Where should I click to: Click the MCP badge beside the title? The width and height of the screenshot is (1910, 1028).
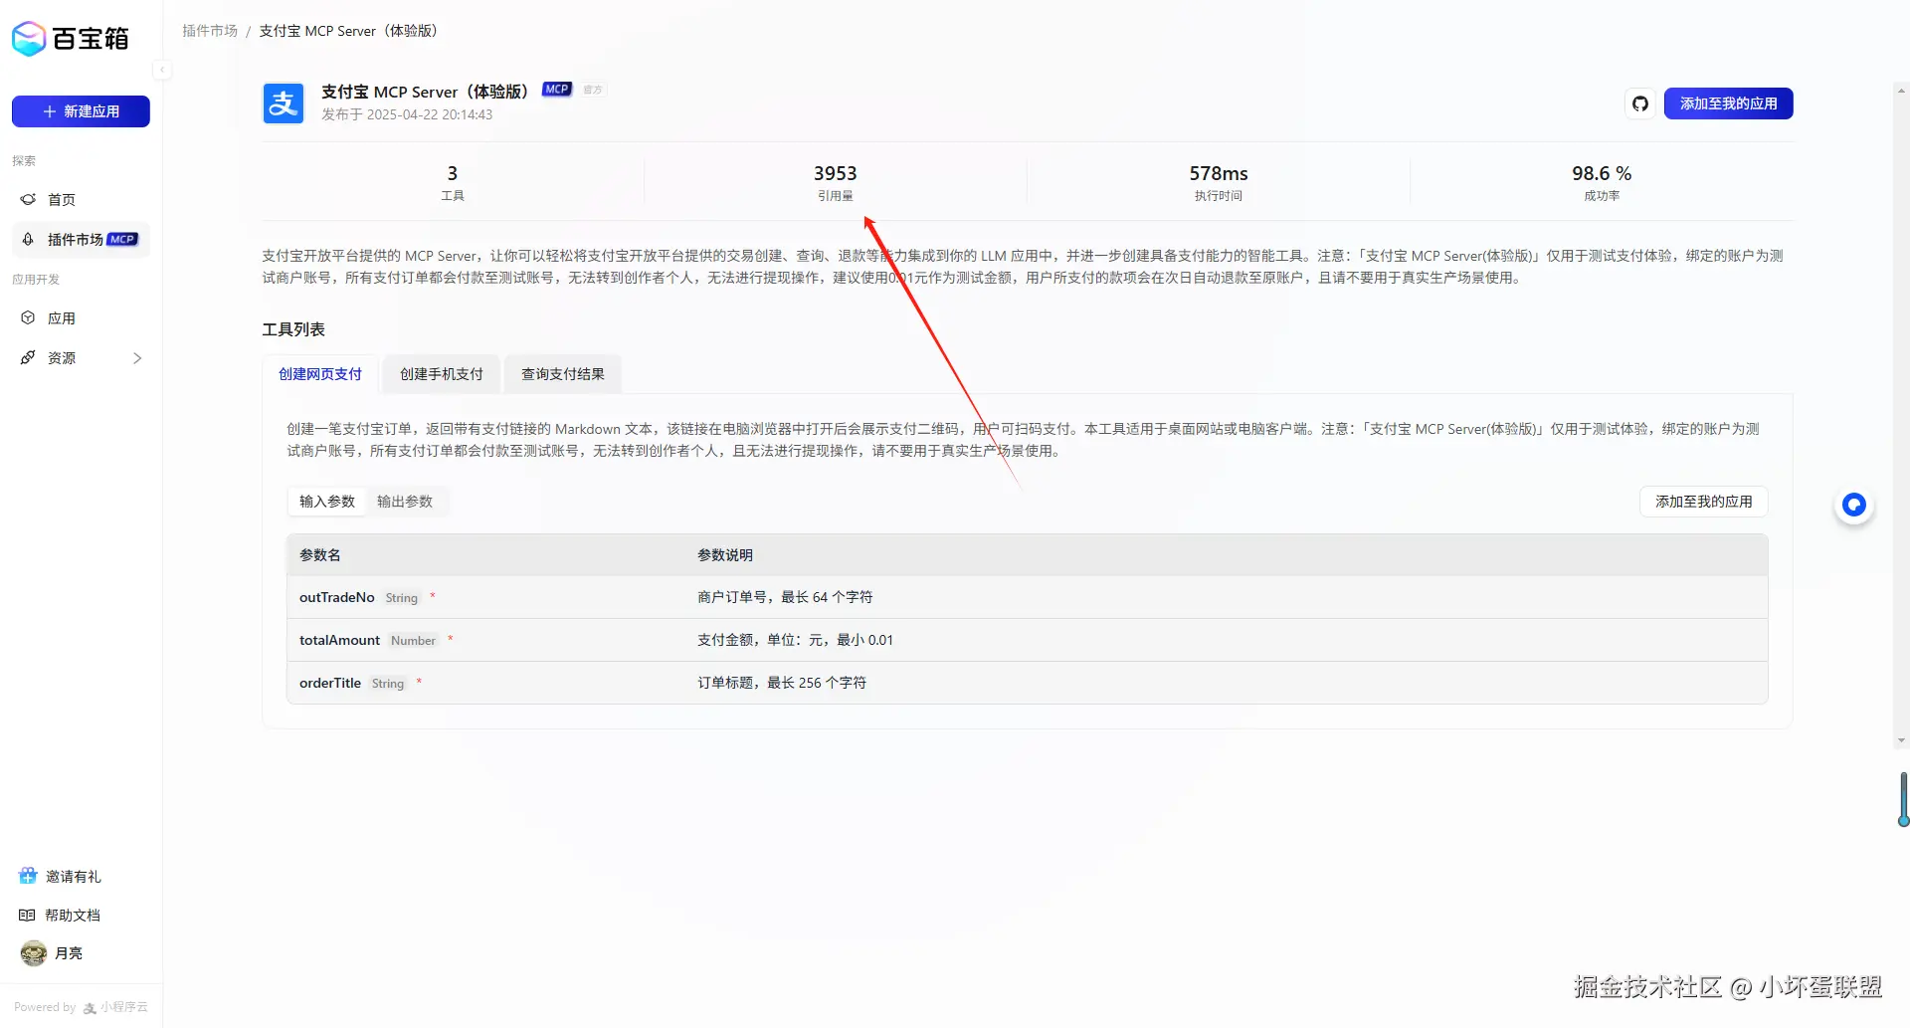tap(557, 90)
